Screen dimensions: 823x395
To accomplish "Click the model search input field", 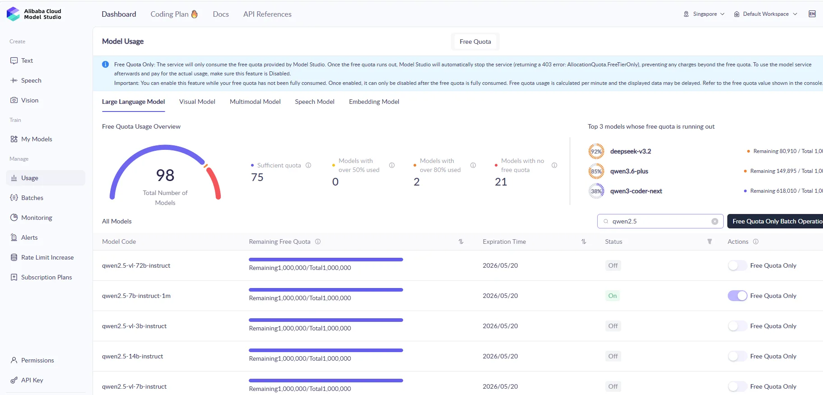I will (x=660, y=221).
